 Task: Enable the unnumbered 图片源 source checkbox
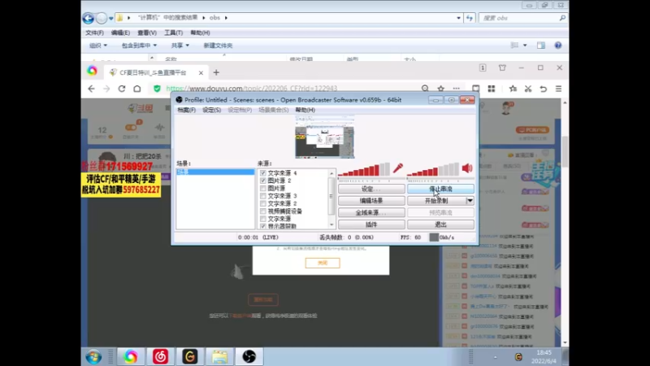click(x=262, y=188)
